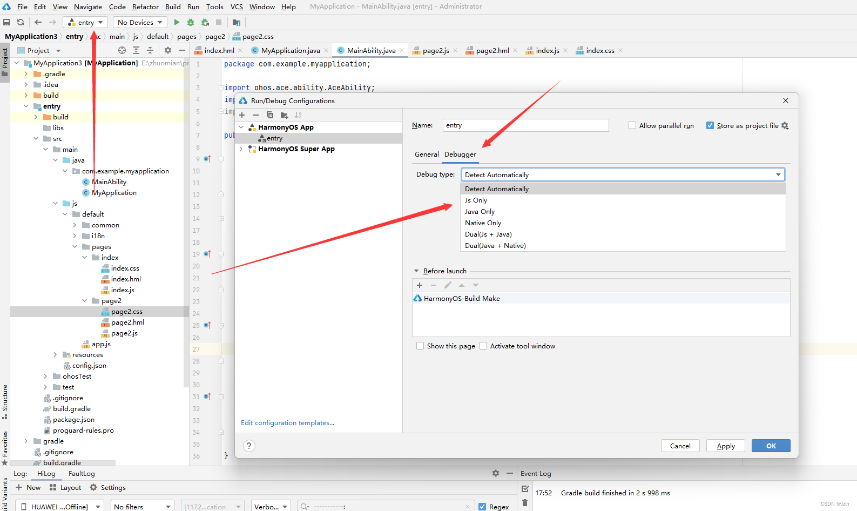Open Edit configuration templates link
Image resolution: width=857 pixels, height=511 pixels.
[x=287, y=422]
